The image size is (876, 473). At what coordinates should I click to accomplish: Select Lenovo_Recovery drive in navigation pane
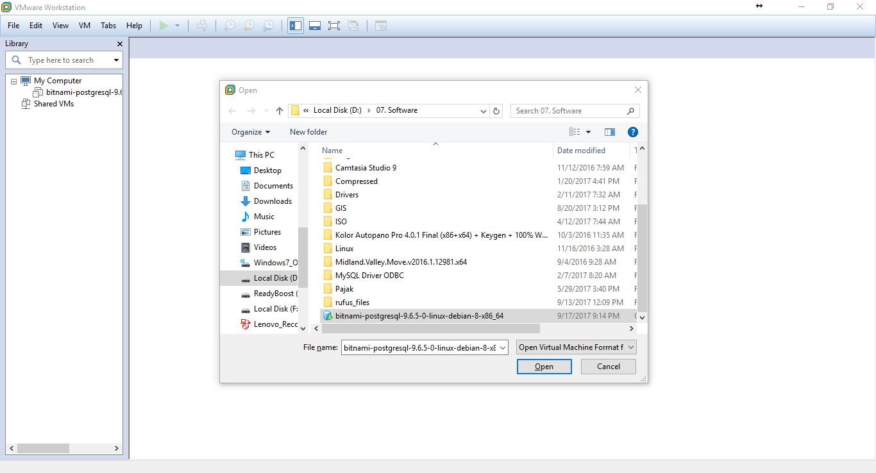(x=269, y=324)
